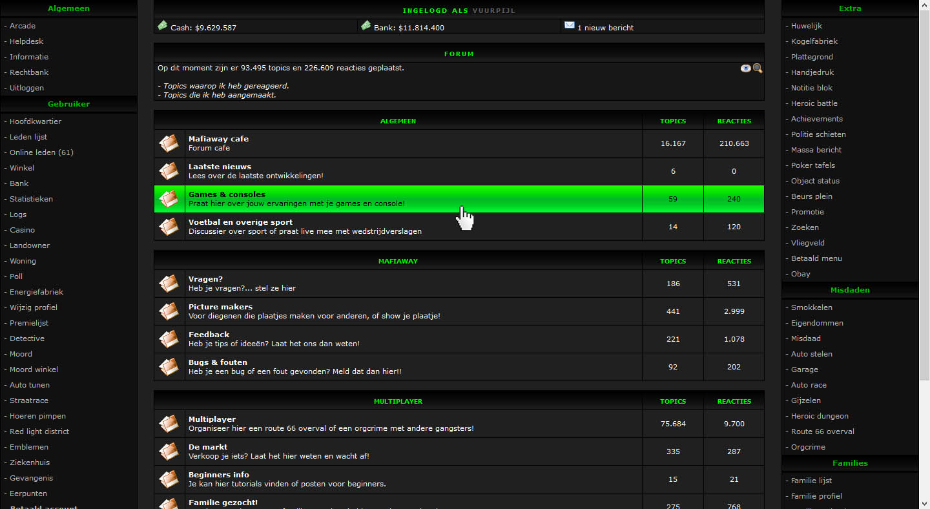Open the Games & consoles forum title

click(x=227, y=194)
